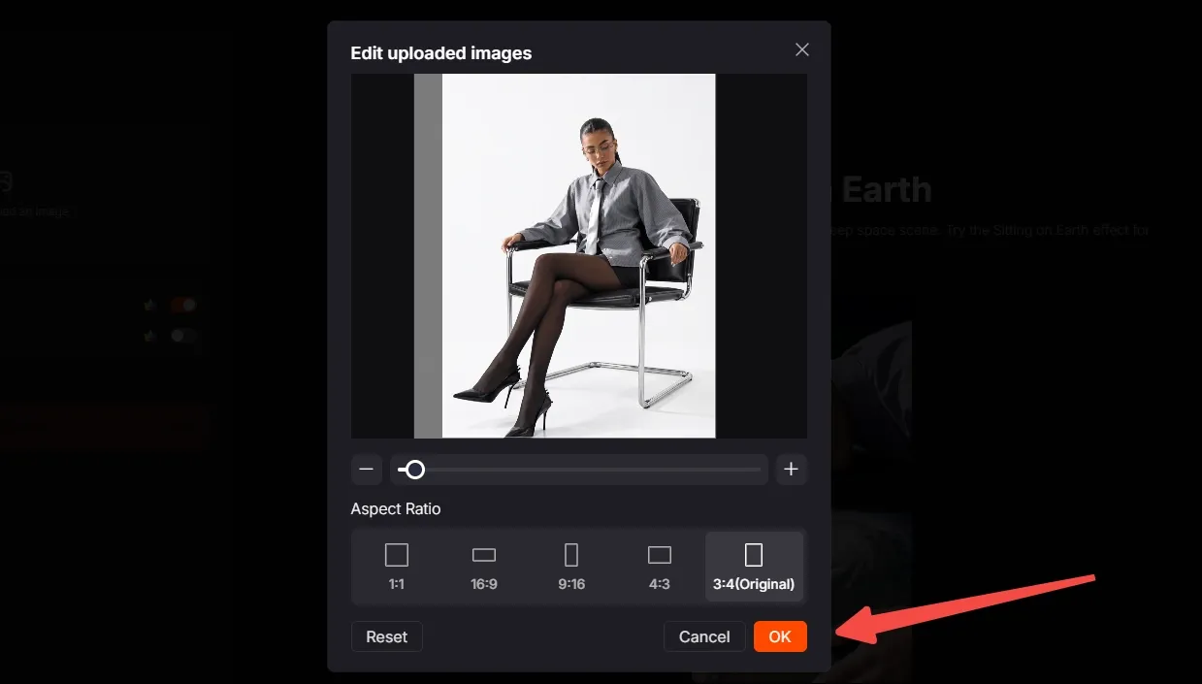Click the Edit uploaded images title
Viewport: 1202px width, 684px height.
tap(441, 53)
